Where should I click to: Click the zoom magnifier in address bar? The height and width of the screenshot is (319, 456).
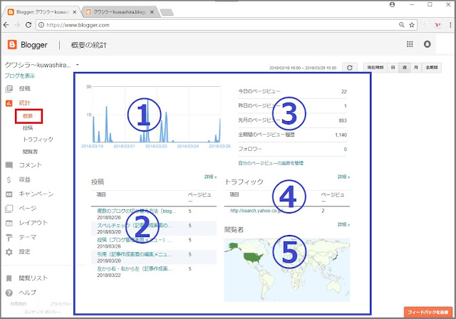coord(402,25)
